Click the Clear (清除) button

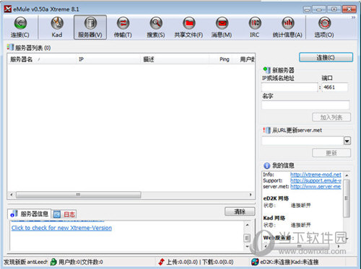[240, 211]
